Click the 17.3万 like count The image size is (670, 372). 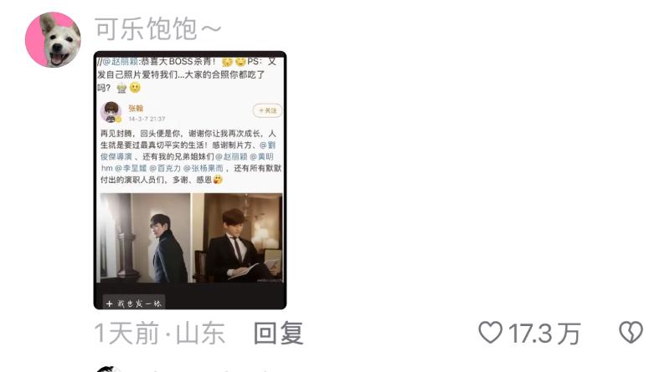coord(544,334)
